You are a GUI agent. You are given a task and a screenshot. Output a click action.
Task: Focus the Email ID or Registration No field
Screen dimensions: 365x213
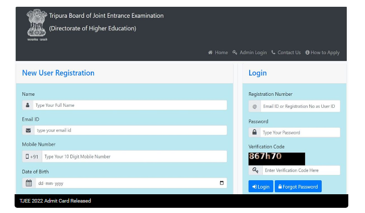tap(300, 106)
